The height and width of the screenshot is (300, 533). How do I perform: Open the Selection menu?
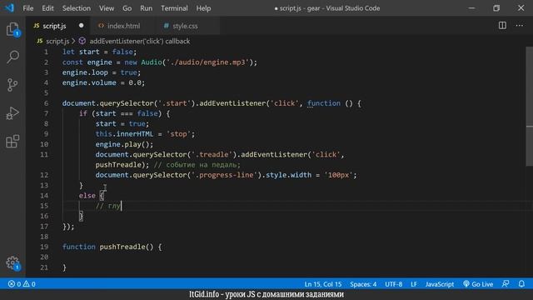pos(76,8)
